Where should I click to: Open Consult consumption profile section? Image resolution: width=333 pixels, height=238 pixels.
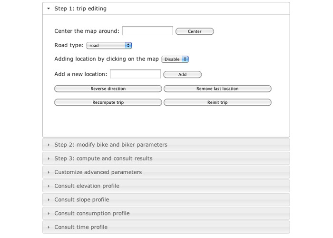point(166,213)
